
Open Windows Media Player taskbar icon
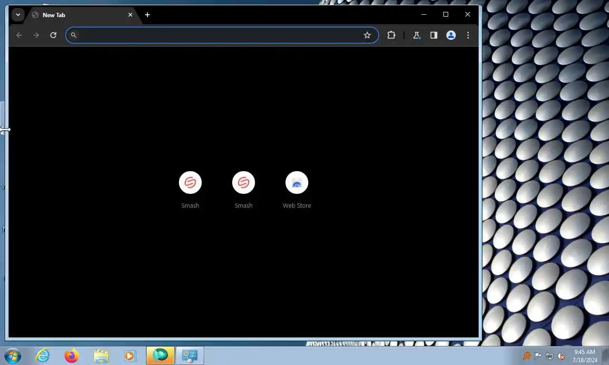130,355
